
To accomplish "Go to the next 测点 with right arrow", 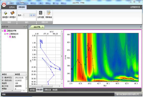I will click(x=34, y=15).
